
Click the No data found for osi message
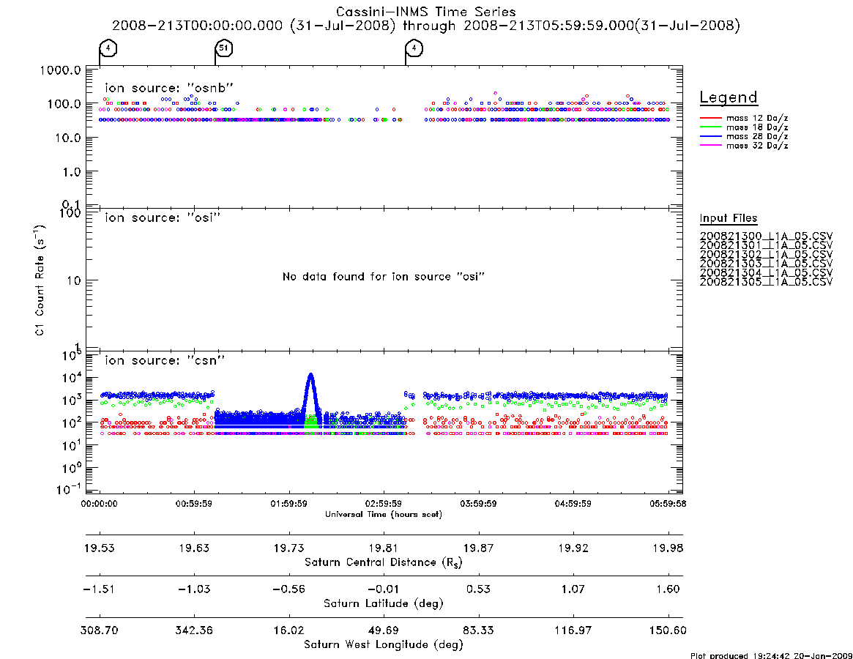point(384,277)
